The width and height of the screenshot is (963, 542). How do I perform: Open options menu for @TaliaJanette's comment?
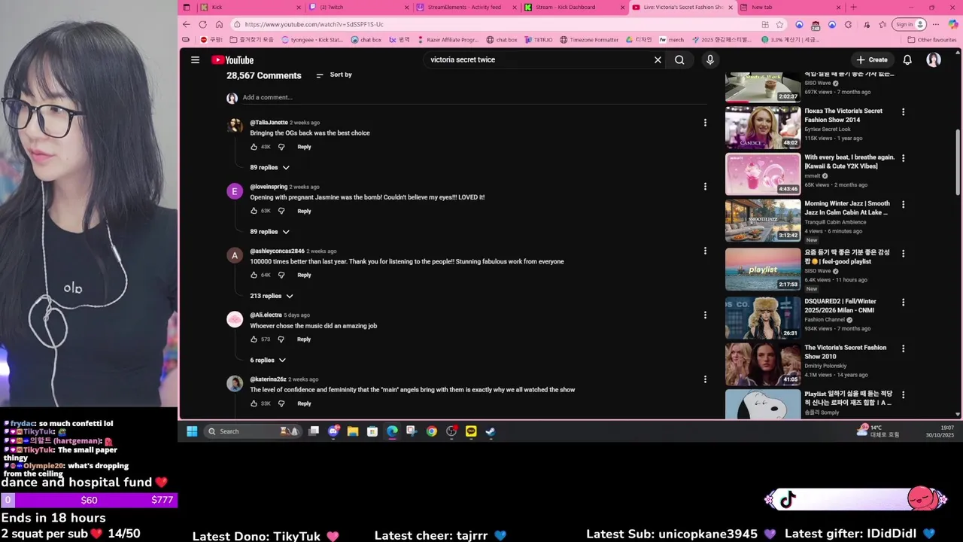tap(705, 122)
